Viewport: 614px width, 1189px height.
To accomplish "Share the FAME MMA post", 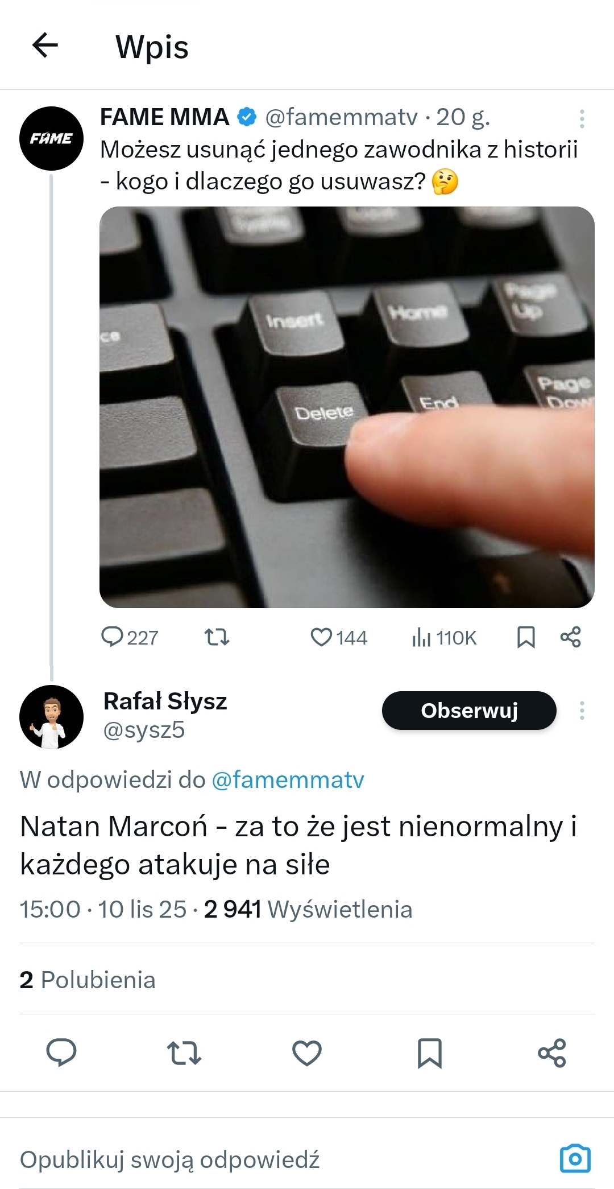I will tap(570, 637).
